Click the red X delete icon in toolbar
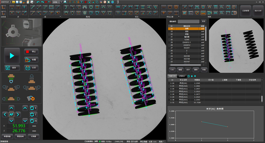Image resolution: width=265 pixels, height=143 pixels. (x=46, y=2)
